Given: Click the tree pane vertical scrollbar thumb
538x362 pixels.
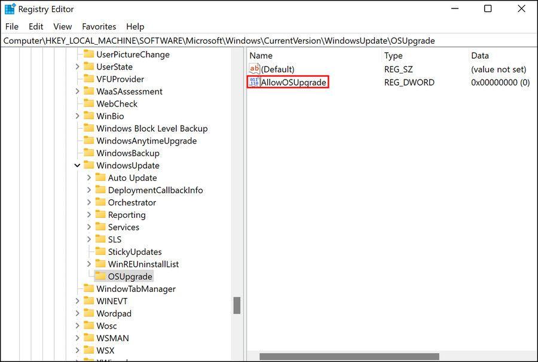Looking at the screenshot, I should tap(237, 305).
